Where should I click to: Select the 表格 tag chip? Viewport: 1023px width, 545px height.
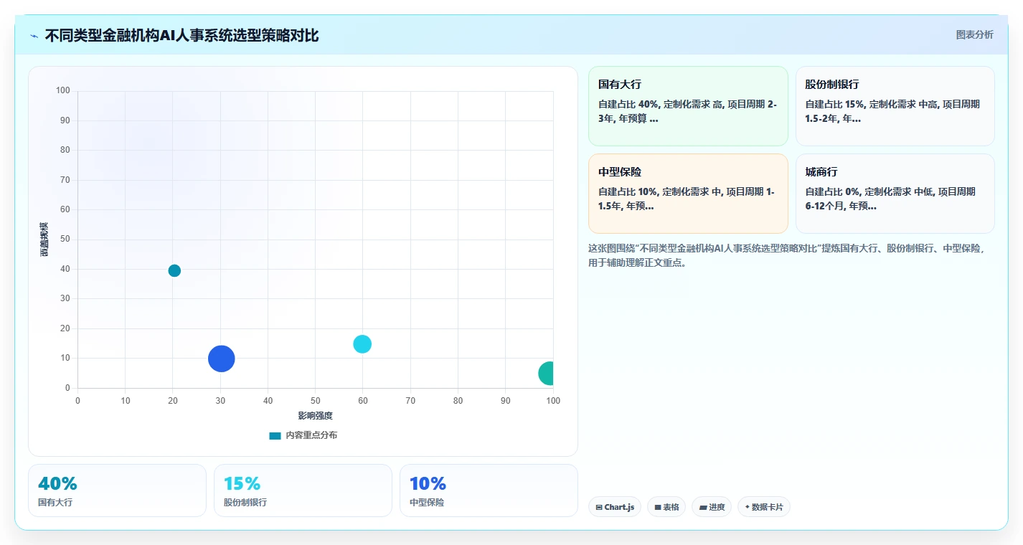(666, 507)
